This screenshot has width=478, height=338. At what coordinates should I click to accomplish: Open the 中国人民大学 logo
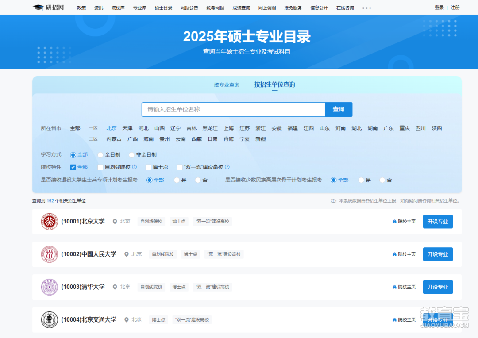[50, 254]
